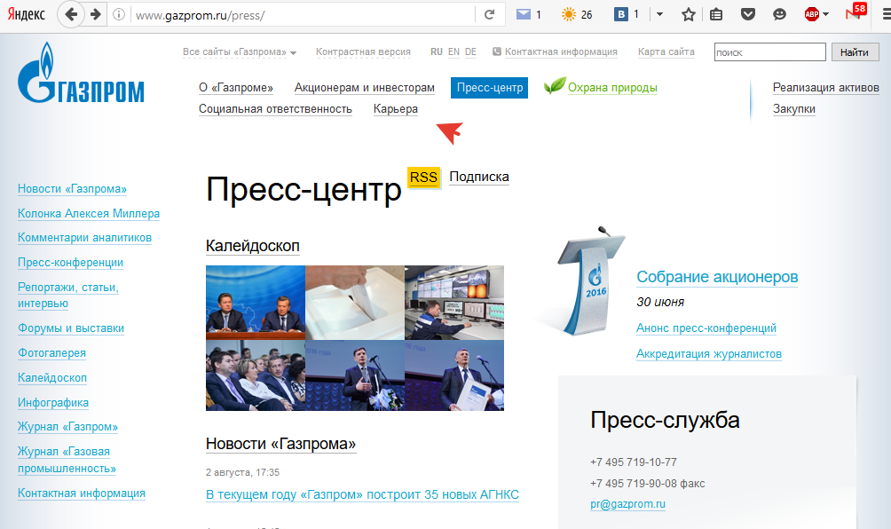Open the chat smiley icon in toolbar

(779, 15)
